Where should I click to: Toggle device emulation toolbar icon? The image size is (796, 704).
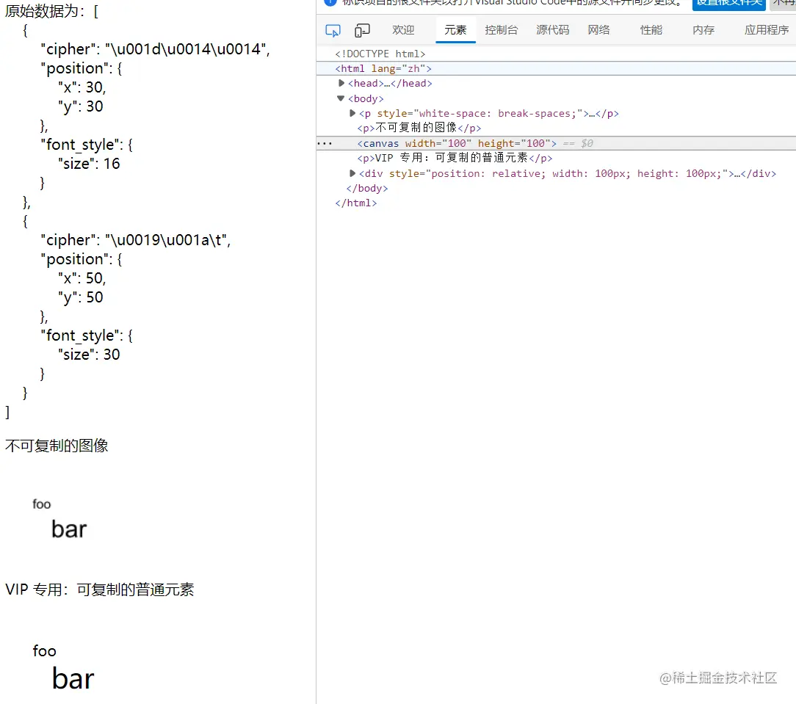click(362, 30)
